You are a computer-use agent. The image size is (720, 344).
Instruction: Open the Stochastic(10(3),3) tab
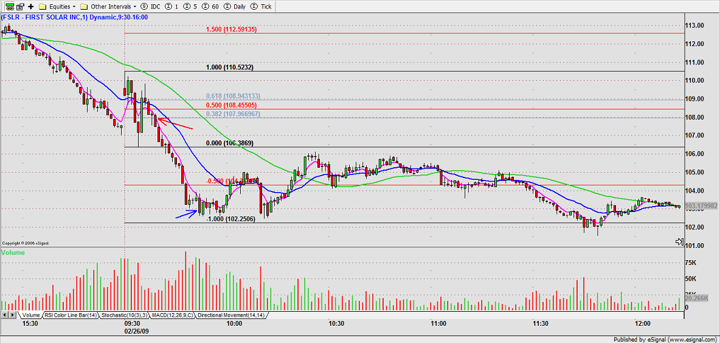(124, 315)
